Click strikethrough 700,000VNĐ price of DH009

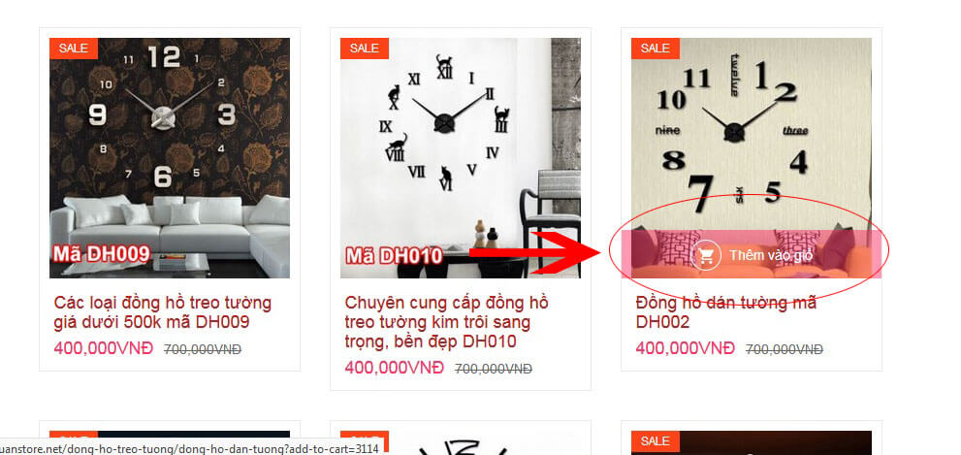[203, 349]
